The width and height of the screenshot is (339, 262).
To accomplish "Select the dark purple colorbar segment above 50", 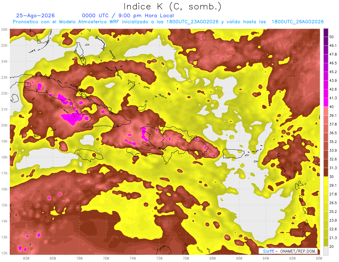I will point(326,33).
